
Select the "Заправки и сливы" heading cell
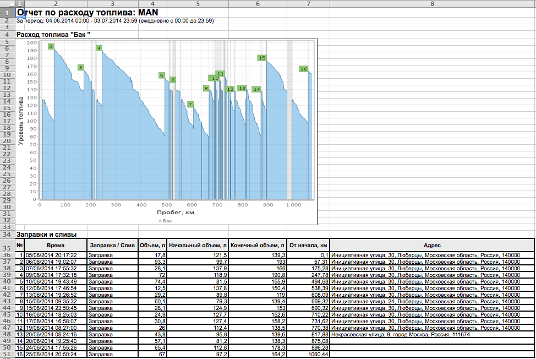pyautogui.click(x=46, y=235)
